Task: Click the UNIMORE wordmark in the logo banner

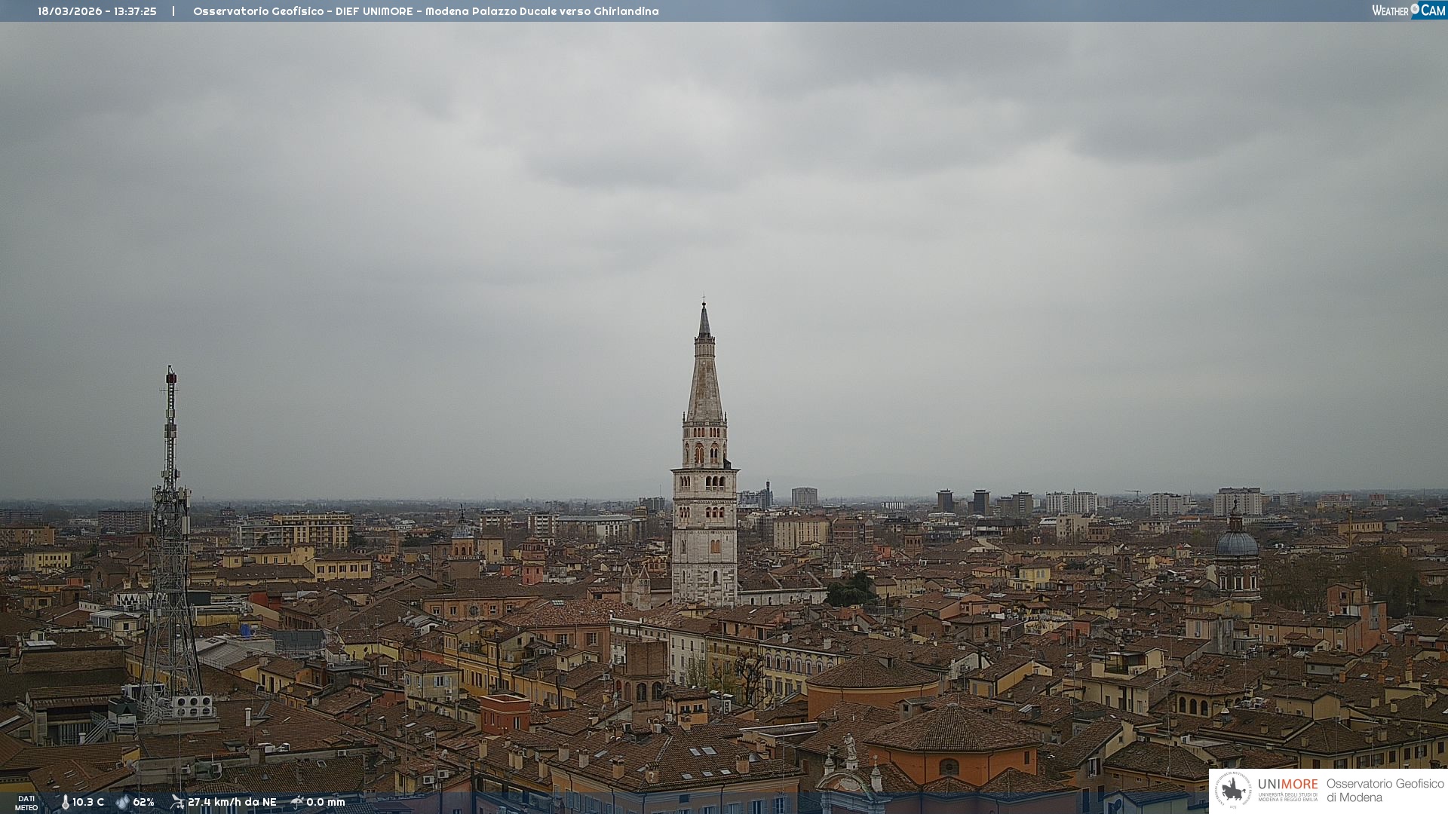Action: [x=1287, y=784]
